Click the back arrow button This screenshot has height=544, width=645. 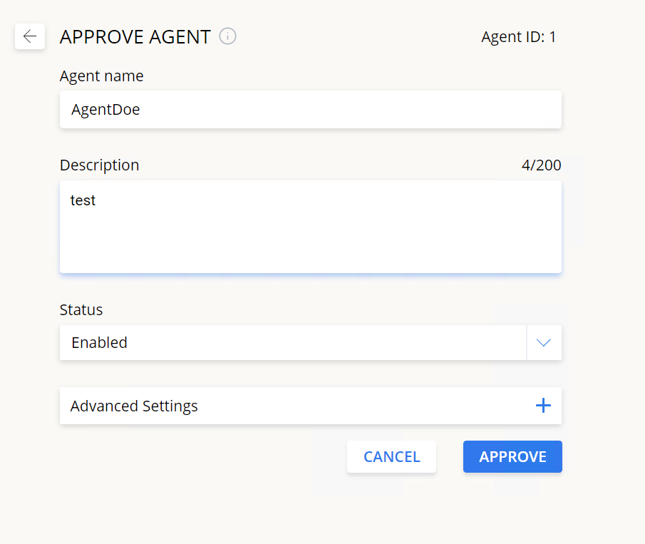tap(30, 36)
